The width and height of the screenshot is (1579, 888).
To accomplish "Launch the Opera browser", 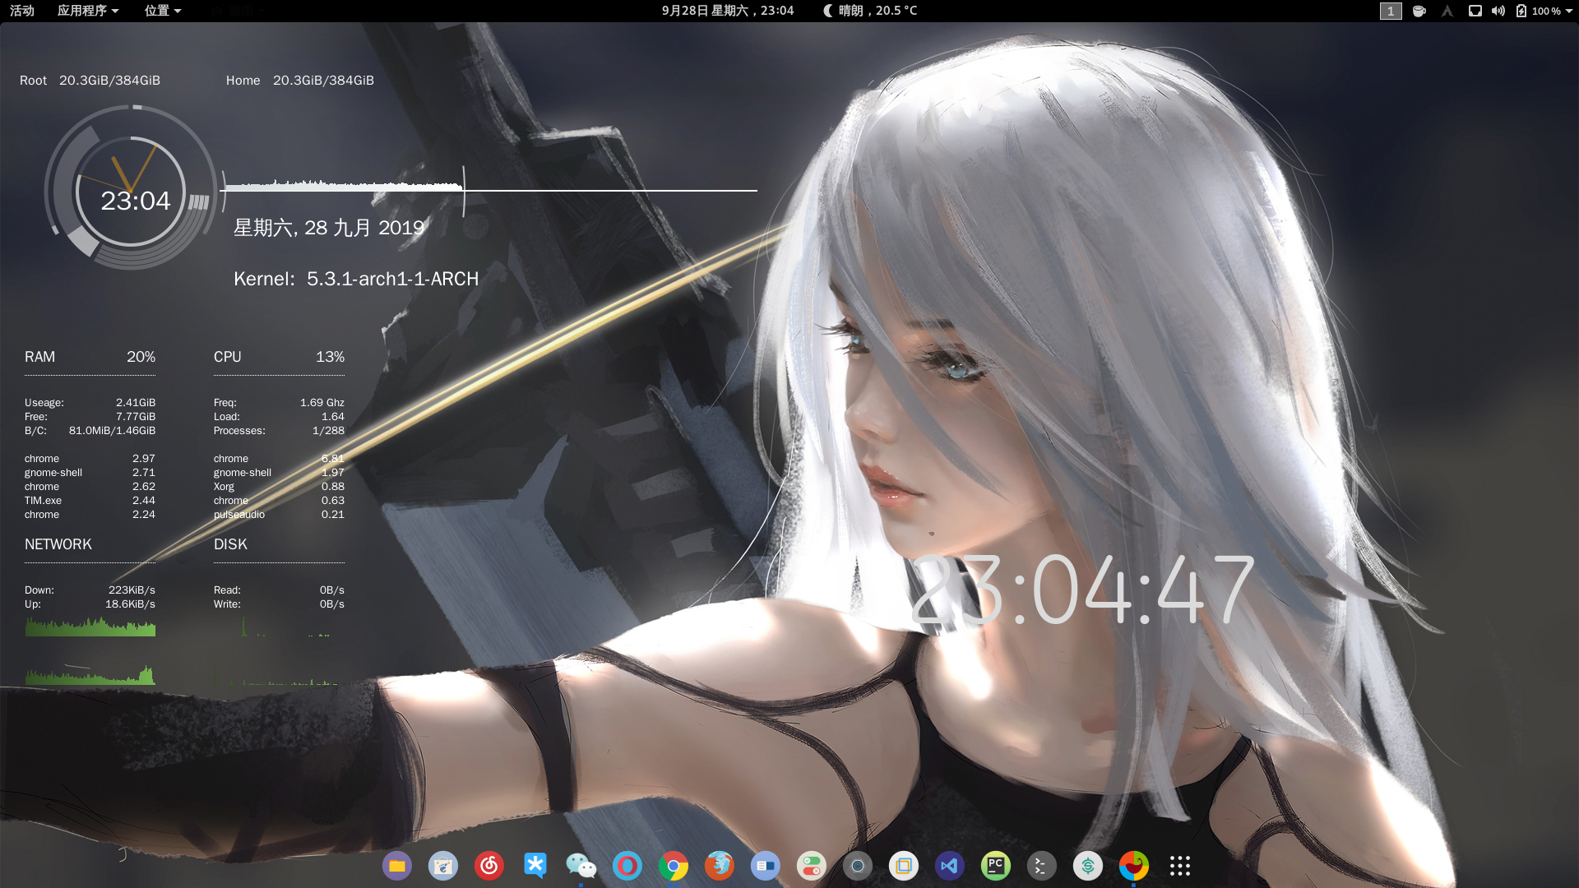I will click(x=627, y=866).
